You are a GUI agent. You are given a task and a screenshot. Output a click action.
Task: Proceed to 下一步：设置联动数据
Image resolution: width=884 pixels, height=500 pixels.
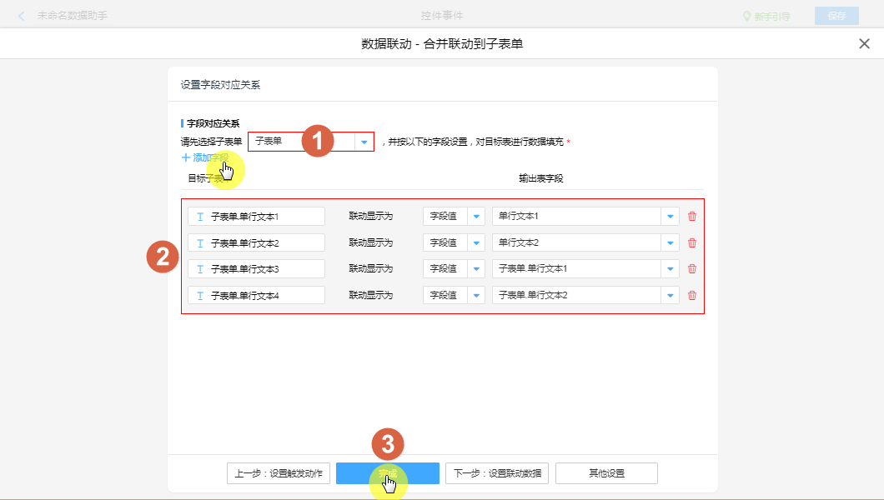tap(496, 473)
